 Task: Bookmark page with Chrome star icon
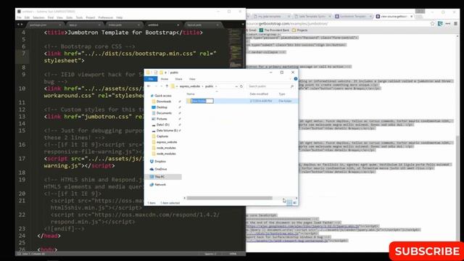tap(432, 24)
